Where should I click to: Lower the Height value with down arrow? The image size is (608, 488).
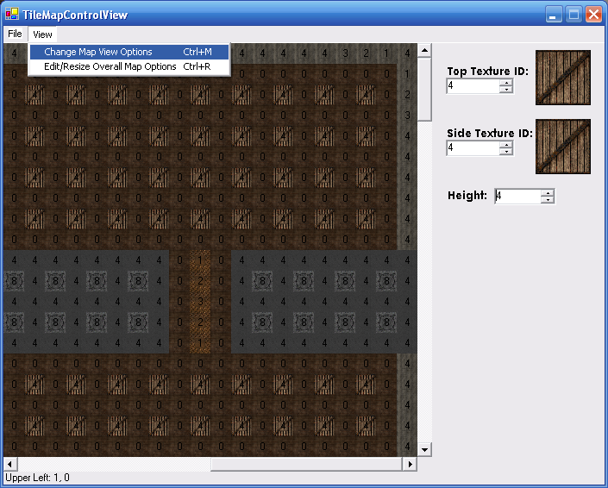click(x=547, y=200)
